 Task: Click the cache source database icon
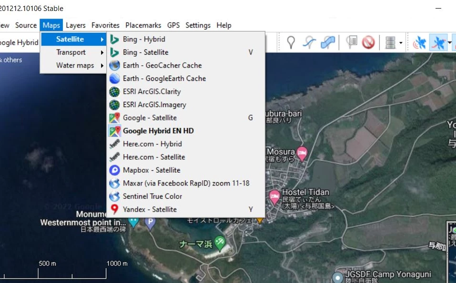click(390, 43)
